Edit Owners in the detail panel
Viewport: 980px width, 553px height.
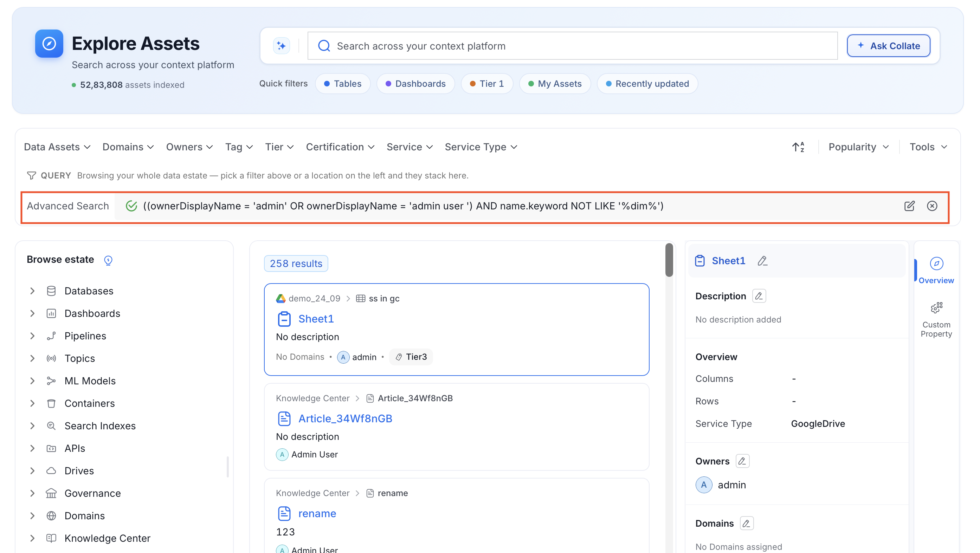pyautogui.click(x=742, y=461)
